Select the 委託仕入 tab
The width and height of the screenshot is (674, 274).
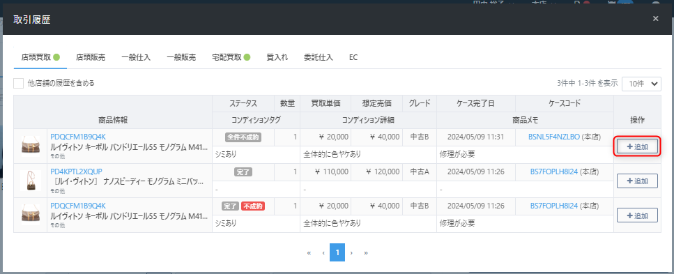tap(319, 57)
